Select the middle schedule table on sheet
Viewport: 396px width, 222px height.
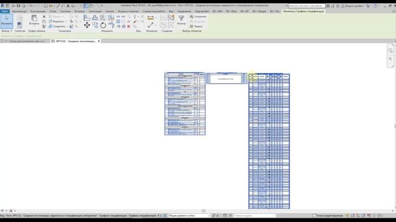click(x=226, y=78)
